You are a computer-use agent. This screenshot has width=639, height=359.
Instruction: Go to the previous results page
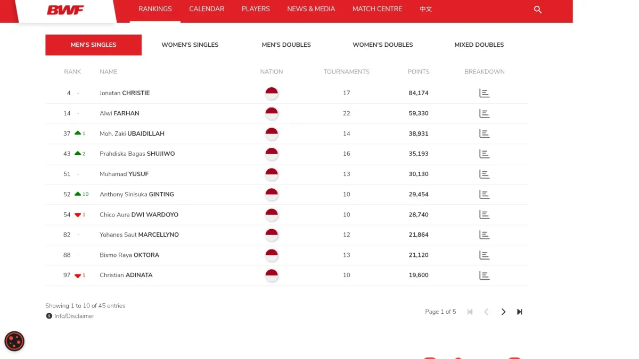tap(486, 312)
